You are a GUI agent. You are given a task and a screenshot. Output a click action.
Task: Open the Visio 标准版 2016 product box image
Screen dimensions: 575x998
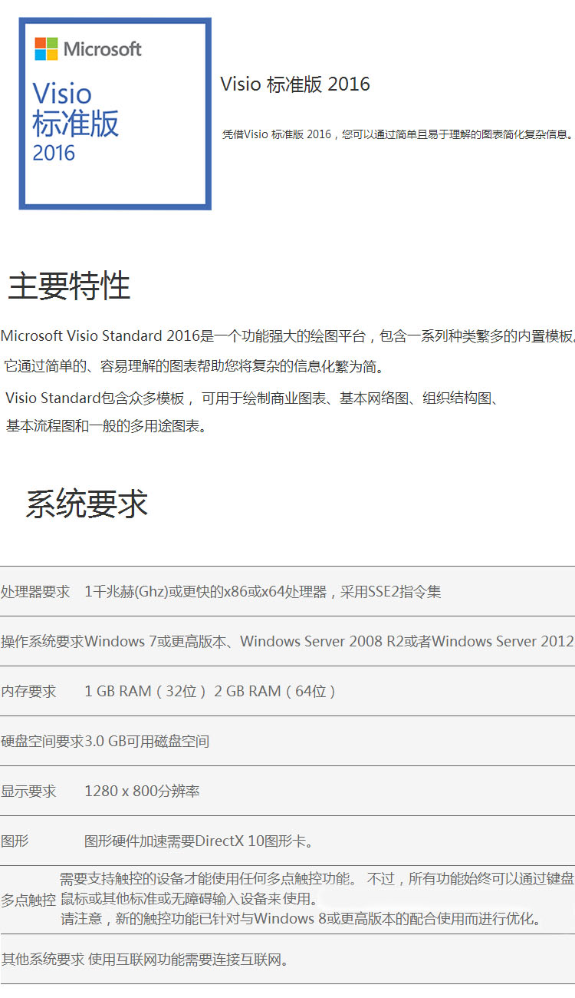[115, 114]
